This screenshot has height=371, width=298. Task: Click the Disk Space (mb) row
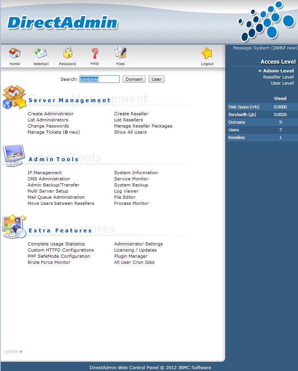(262, 107)
